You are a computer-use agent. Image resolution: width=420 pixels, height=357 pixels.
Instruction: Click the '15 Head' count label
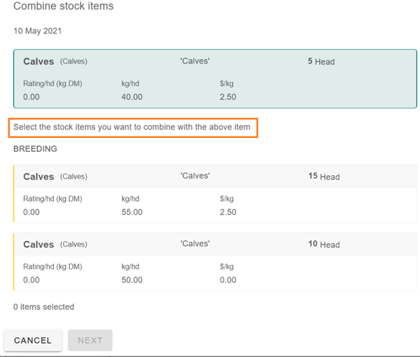click(323, 177)
